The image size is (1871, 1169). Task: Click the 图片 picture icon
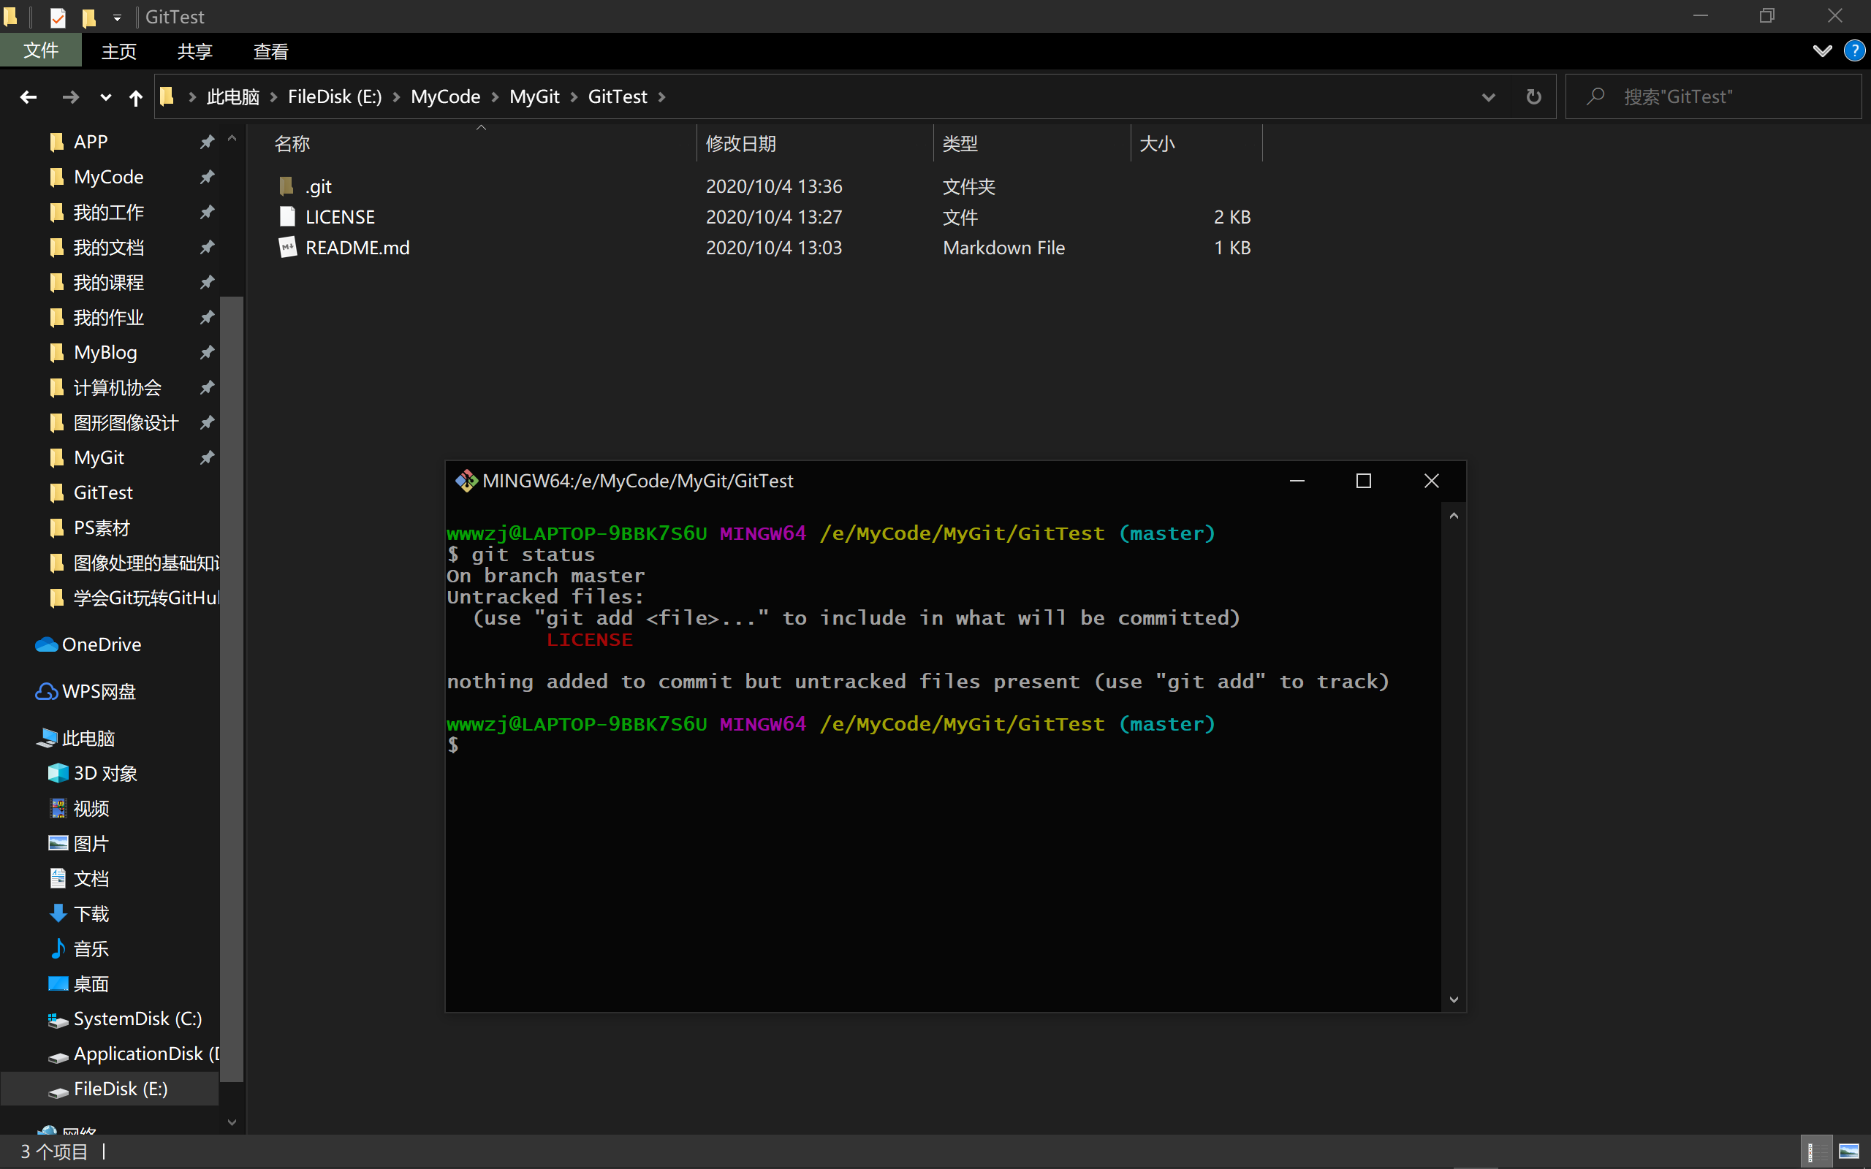[58, 843]
